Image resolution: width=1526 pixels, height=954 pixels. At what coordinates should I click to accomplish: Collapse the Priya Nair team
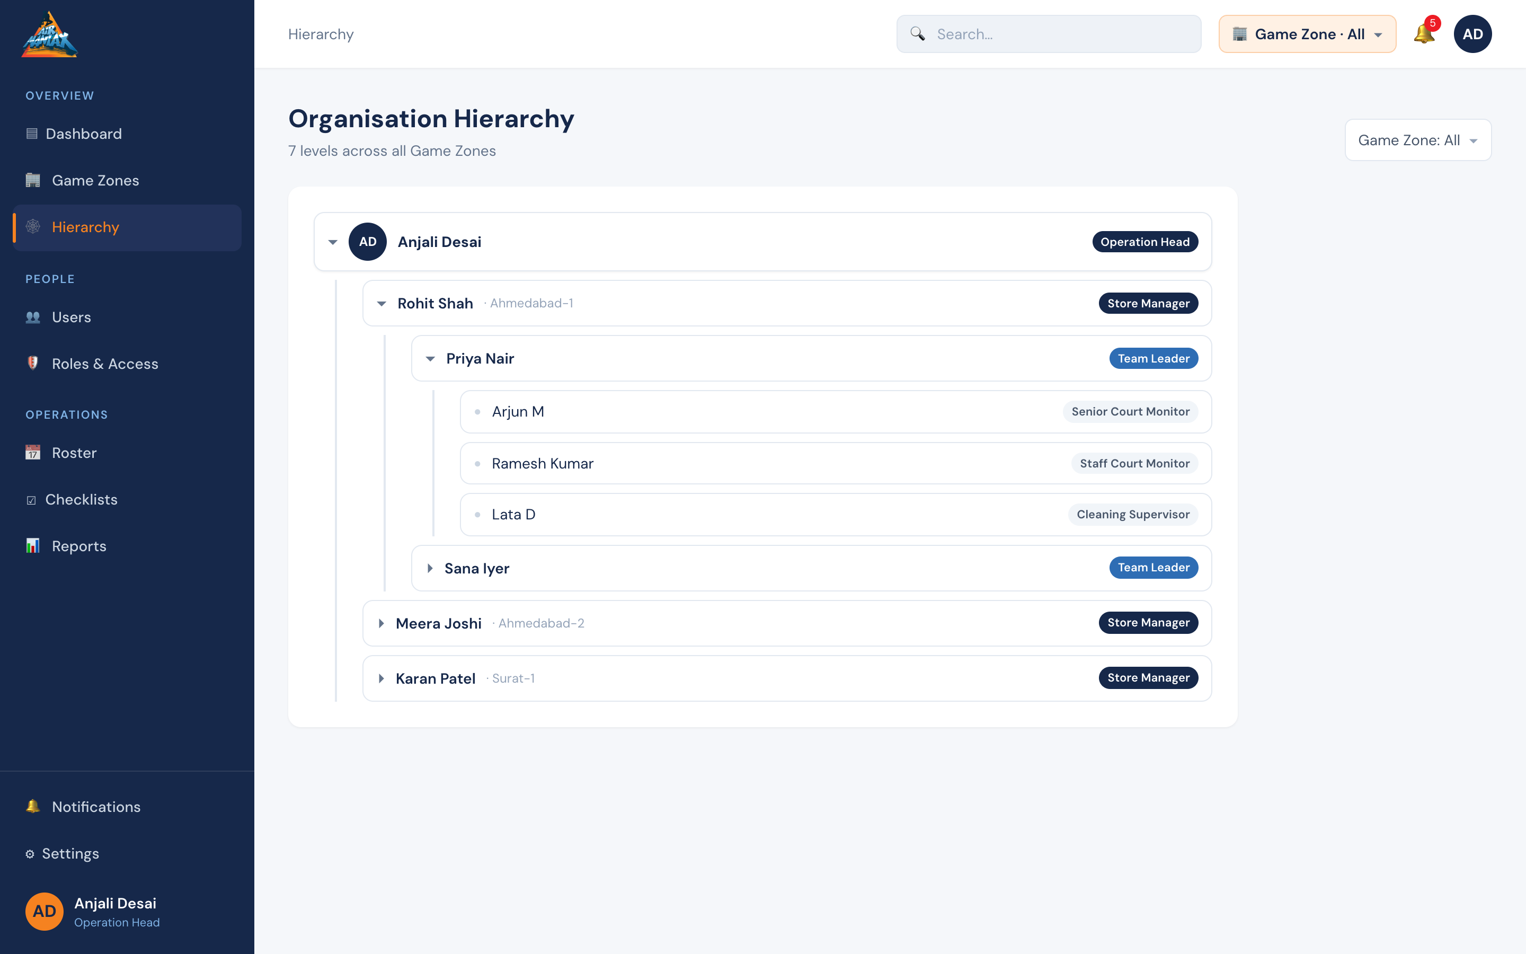click(x=430, y=359)
